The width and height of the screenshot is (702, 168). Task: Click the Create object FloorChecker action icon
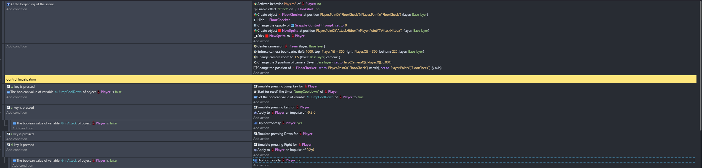pyautogui.click(x=255, y=15)
